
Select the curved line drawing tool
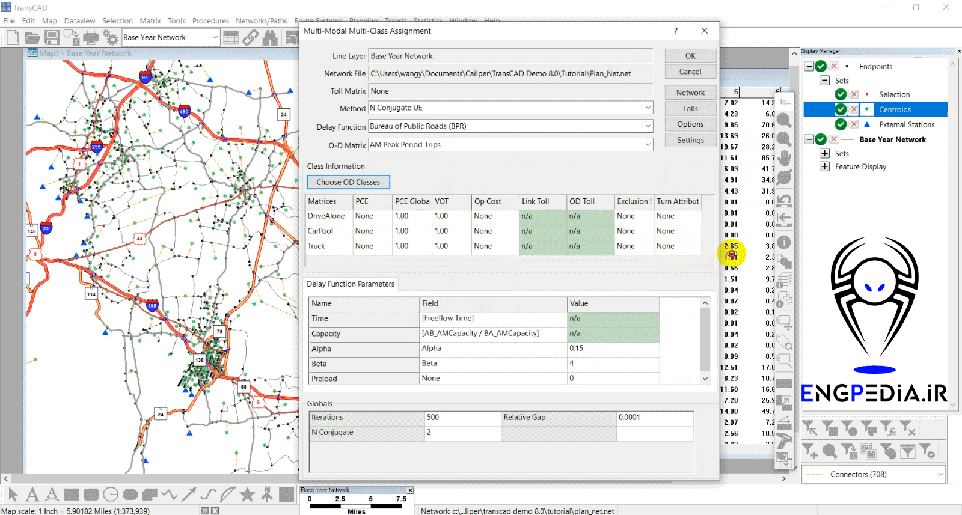coord(208,495)
